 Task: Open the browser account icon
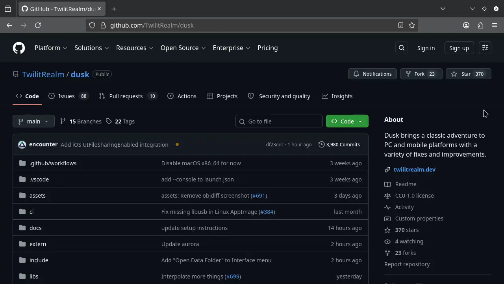point(466,25)
